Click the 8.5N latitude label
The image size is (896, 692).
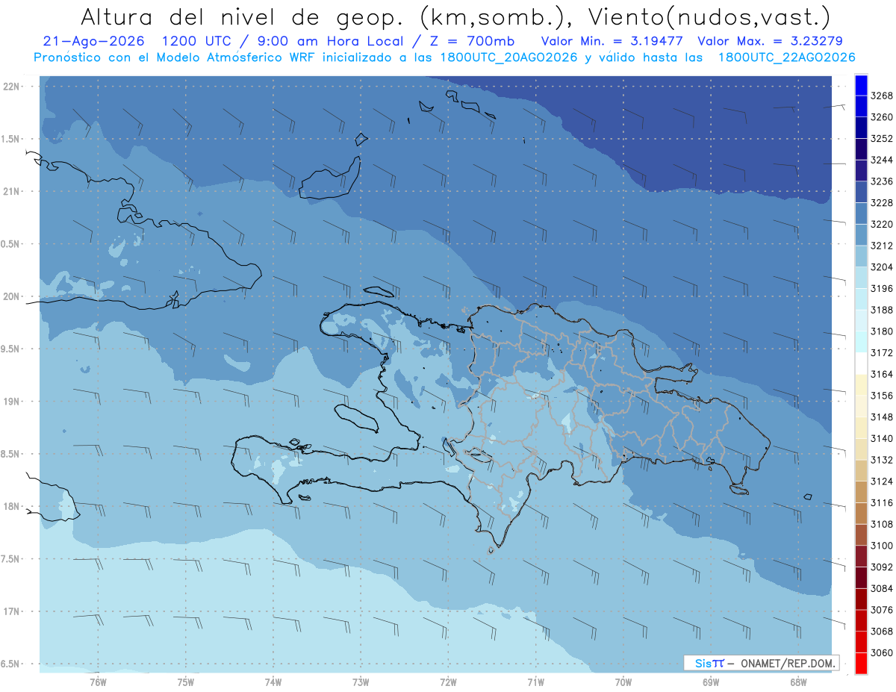10,454
